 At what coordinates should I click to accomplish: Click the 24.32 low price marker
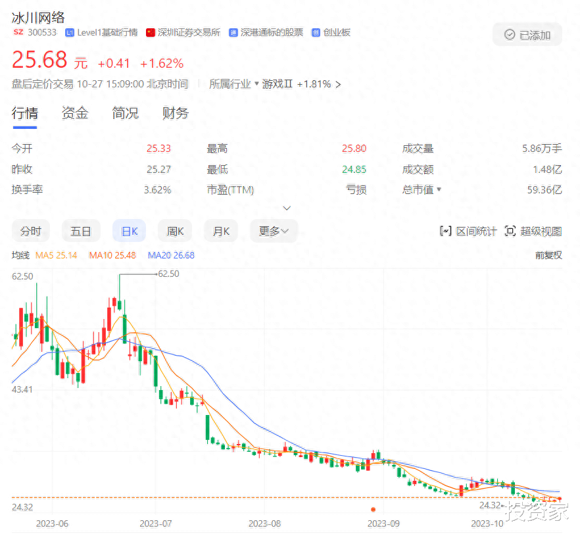coord(490,505)
